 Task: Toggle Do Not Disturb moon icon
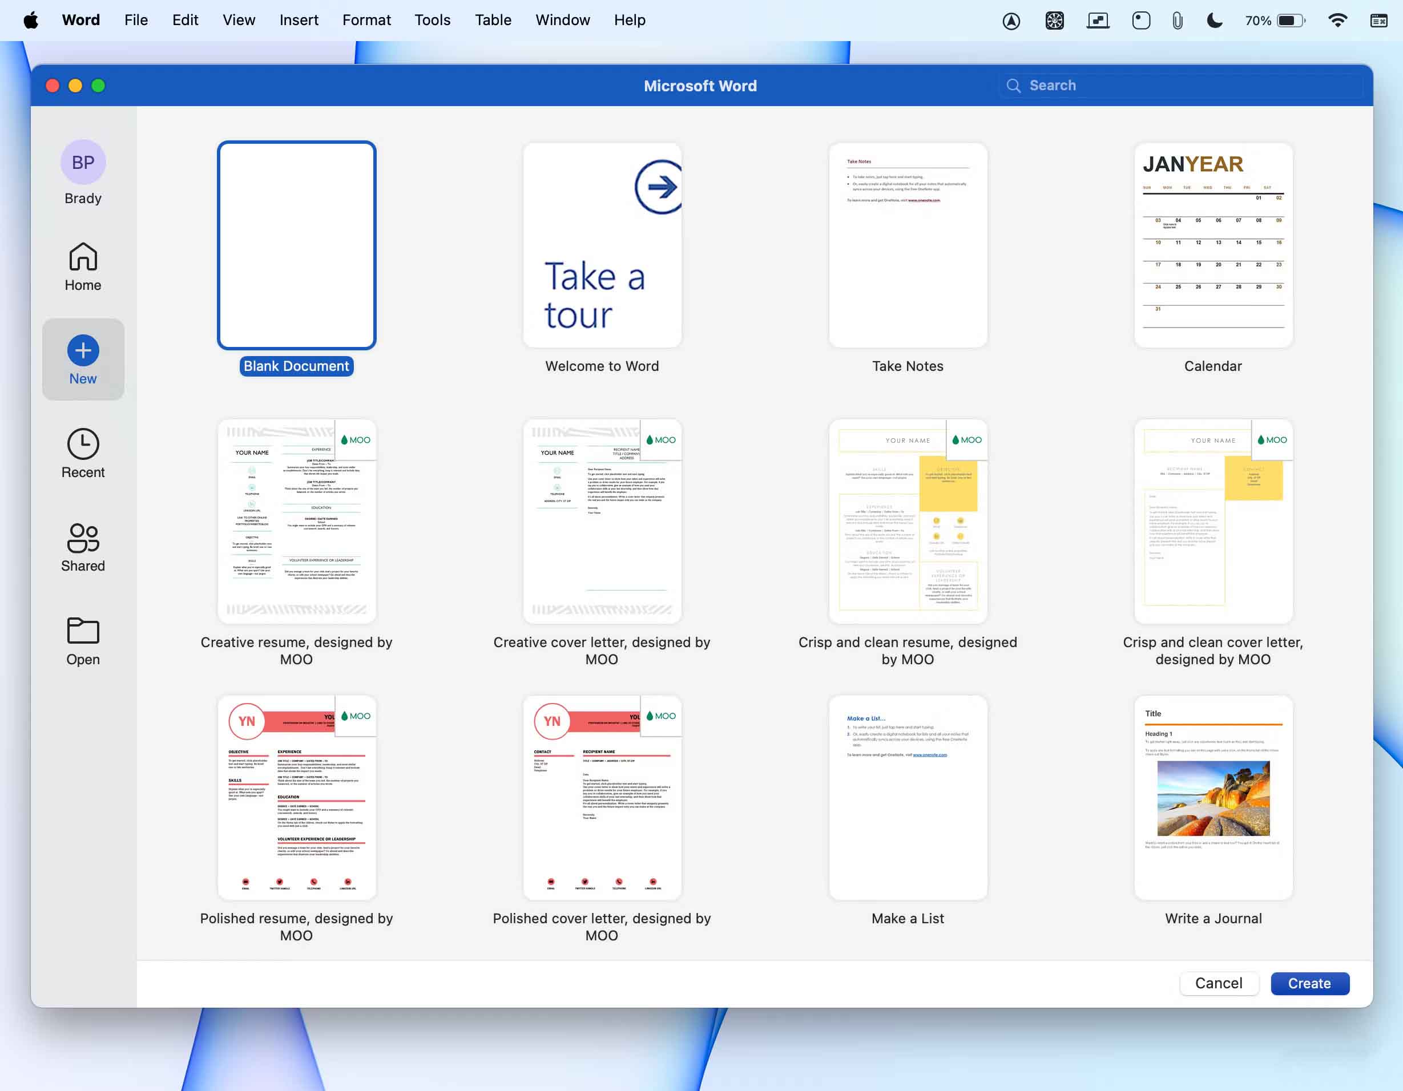point(1214,21)
